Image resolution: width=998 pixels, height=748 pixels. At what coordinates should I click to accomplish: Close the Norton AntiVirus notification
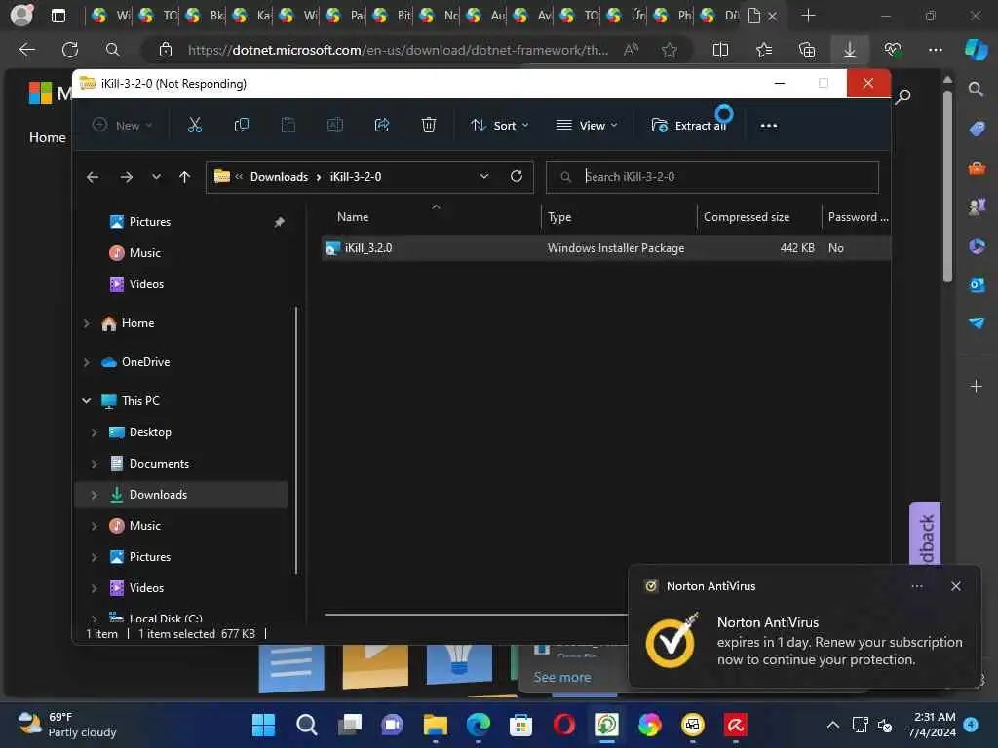pos(955,586)
